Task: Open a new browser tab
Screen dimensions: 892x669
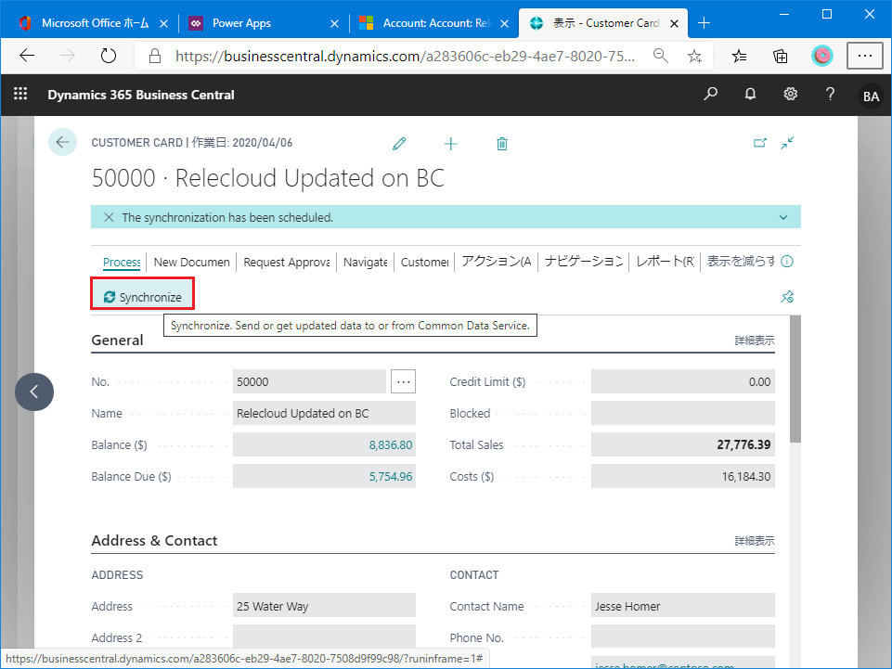Action: click(x=704, y=23)
